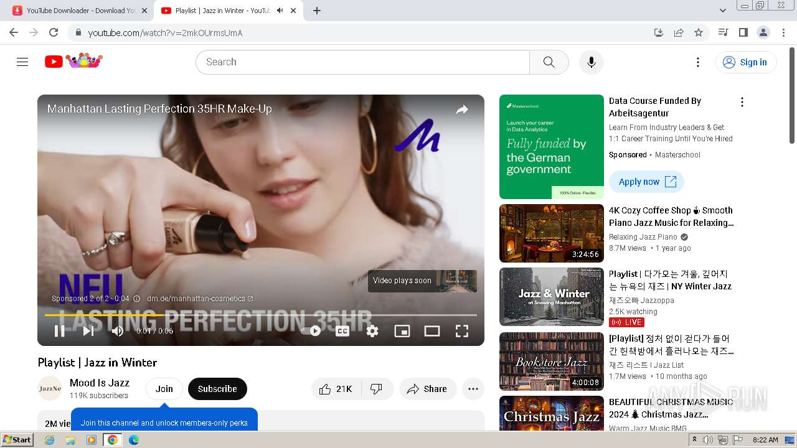Open the YouTube hamburger guide menu
This screenshot has width=797, height=448.
22,62
